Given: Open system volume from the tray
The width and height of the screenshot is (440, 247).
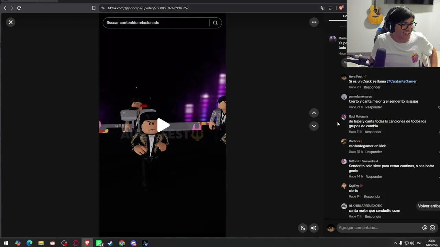Looking at the screenshot, I should click(x=412, y=243).
